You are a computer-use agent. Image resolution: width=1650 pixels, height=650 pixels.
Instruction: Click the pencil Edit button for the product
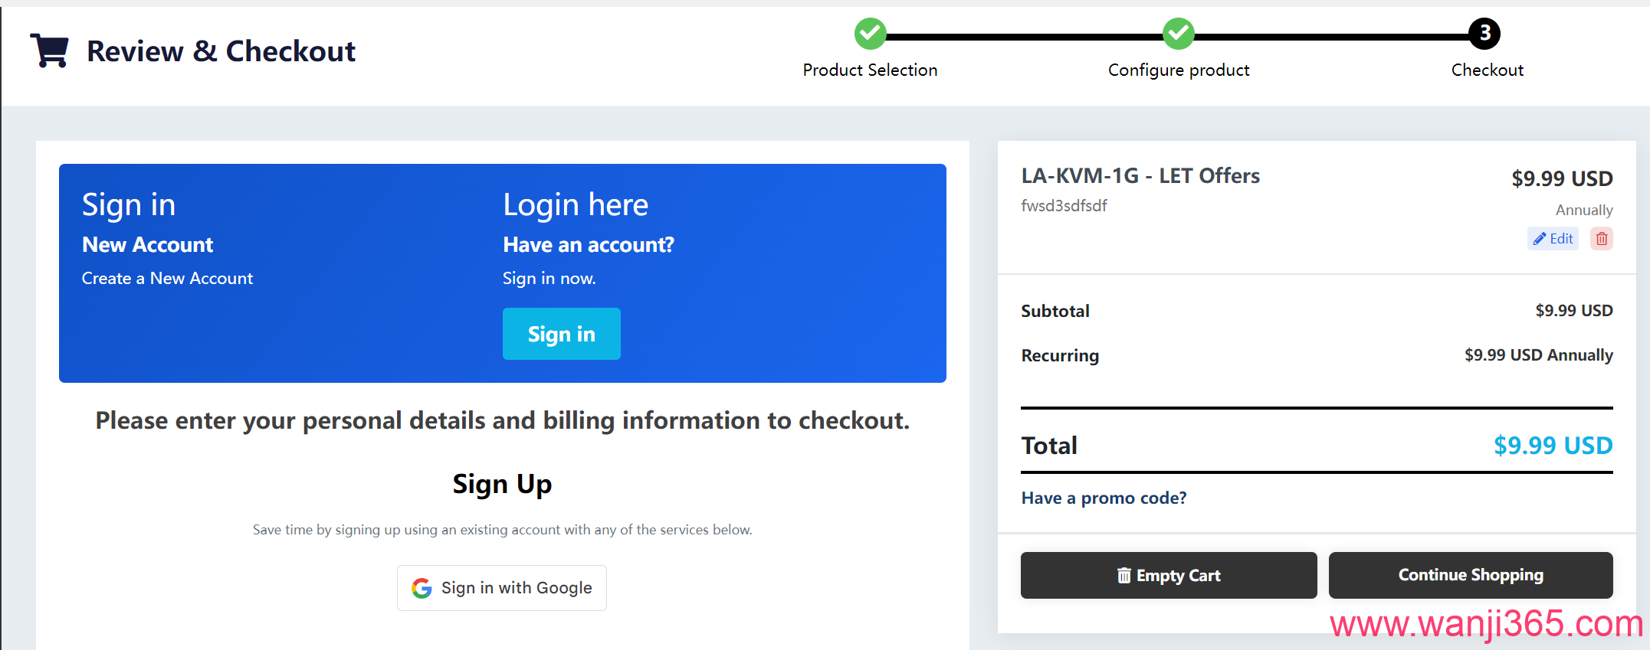[x=1553, y=239]
